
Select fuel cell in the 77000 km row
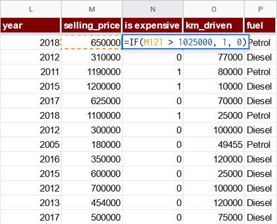pos(261,57)
